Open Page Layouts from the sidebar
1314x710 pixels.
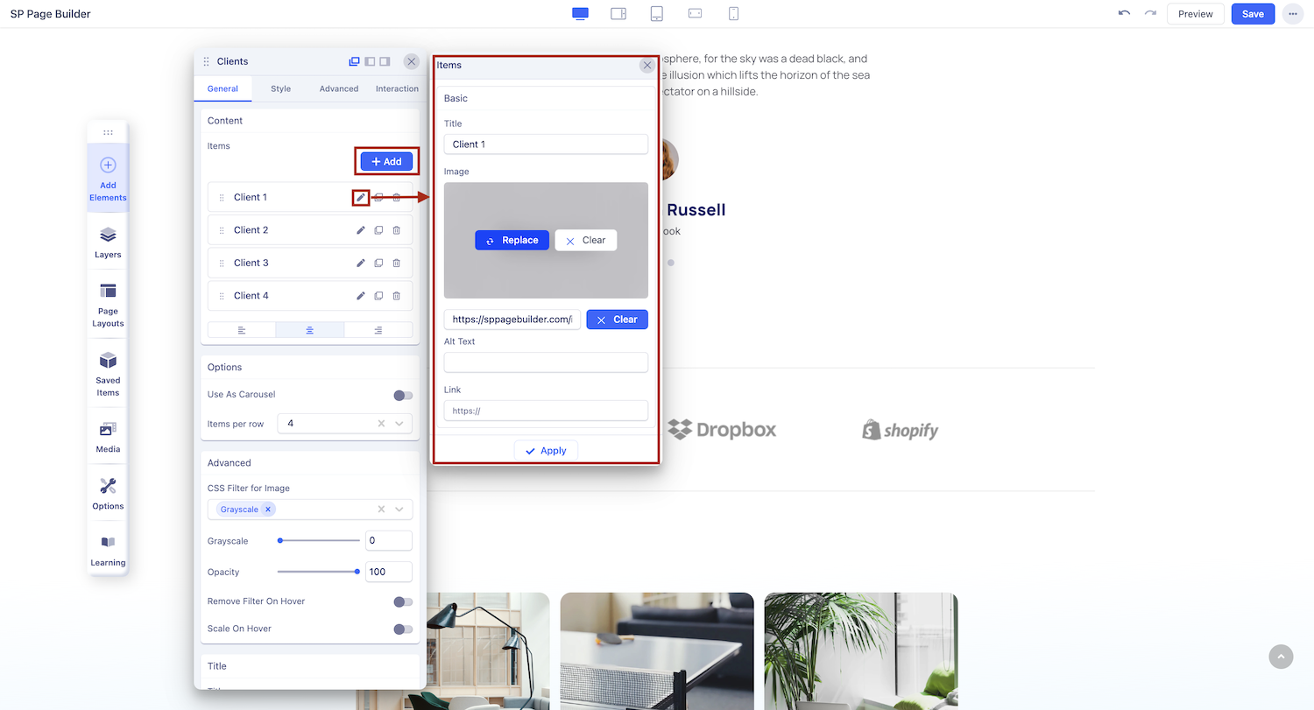[x=108, y=305]
